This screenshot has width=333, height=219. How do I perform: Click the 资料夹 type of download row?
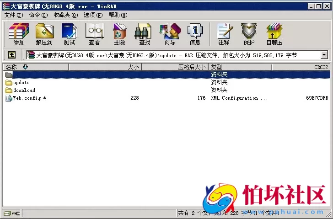(x=219, y=90)
